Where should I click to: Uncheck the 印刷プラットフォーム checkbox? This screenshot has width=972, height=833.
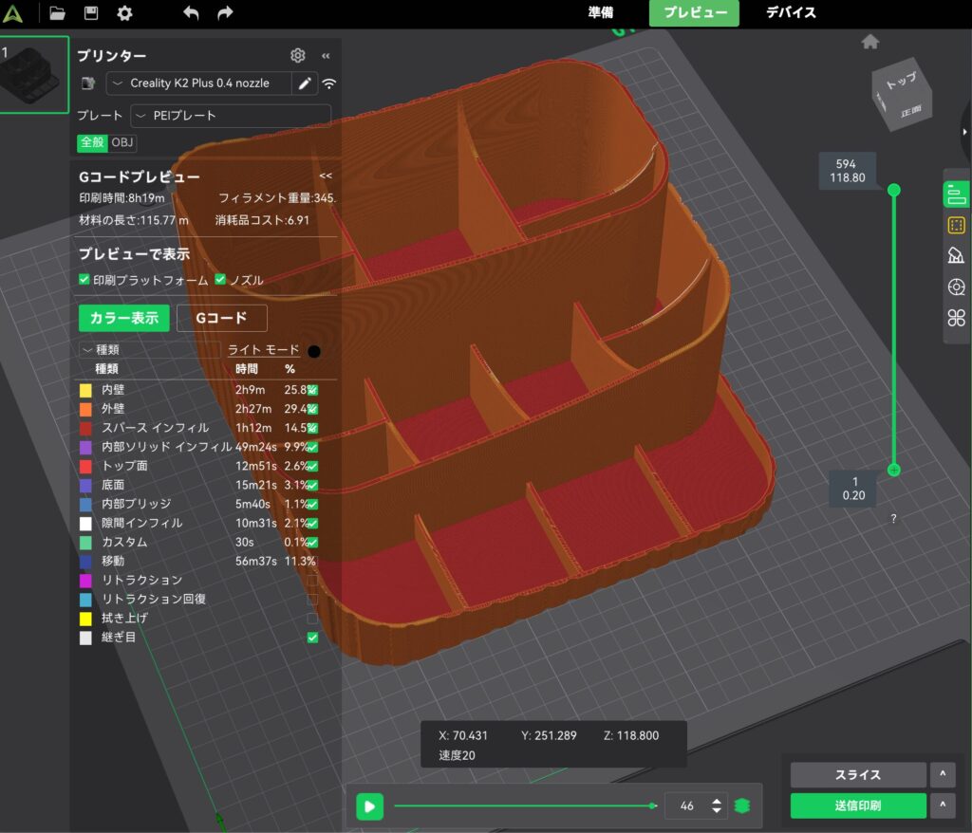[x=85, y=280]
